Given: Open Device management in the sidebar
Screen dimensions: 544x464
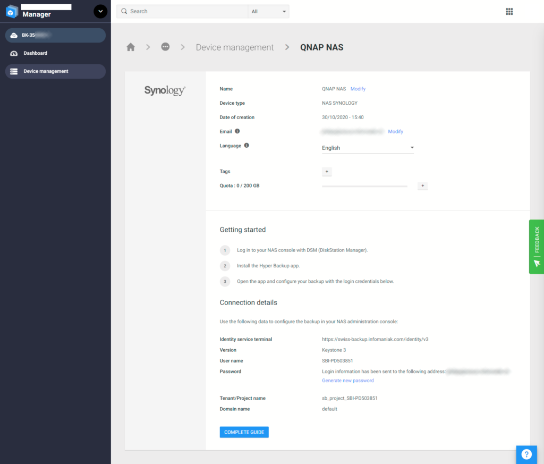Looking at the screenshot, I should (x=55, y=71).
